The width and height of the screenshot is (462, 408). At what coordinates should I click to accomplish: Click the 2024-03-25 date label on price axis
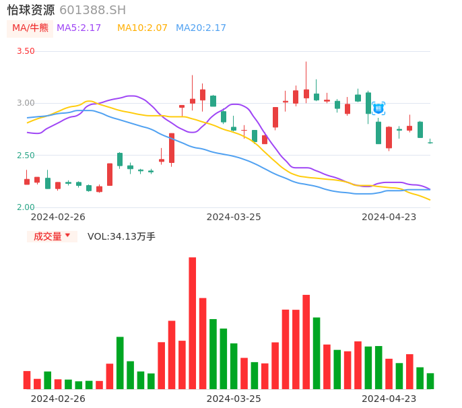point(234,217)
